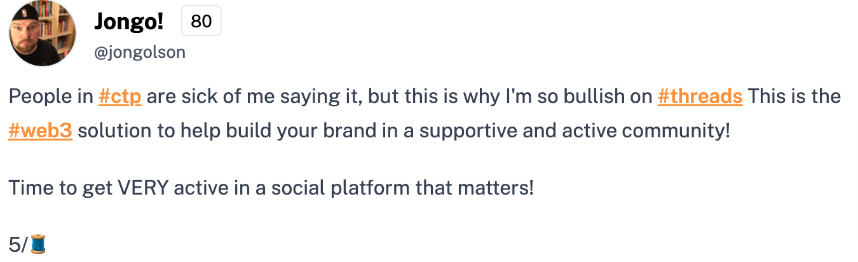Click the @jongolson handle
The image size is (858, 262).
point(140,52)
